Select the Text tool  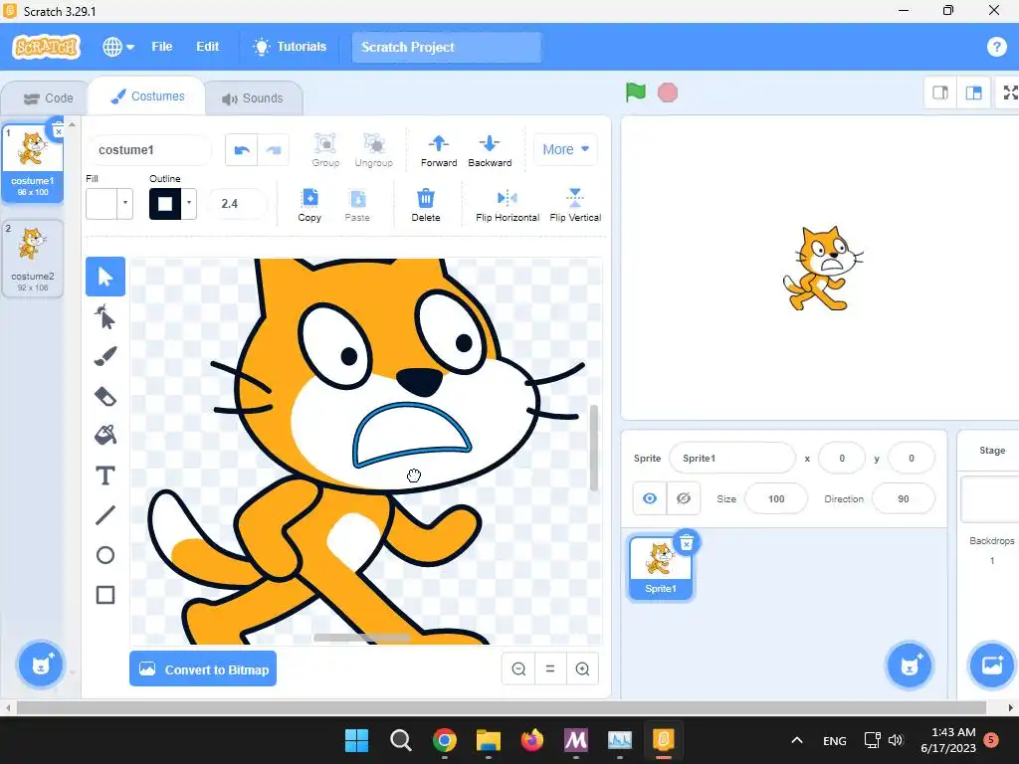click(105, 476)
